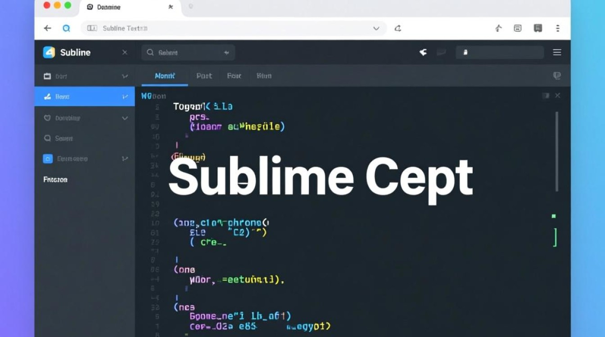Click the extensions icon left of reader icon

pyautogui.click(x=498, y=28)
